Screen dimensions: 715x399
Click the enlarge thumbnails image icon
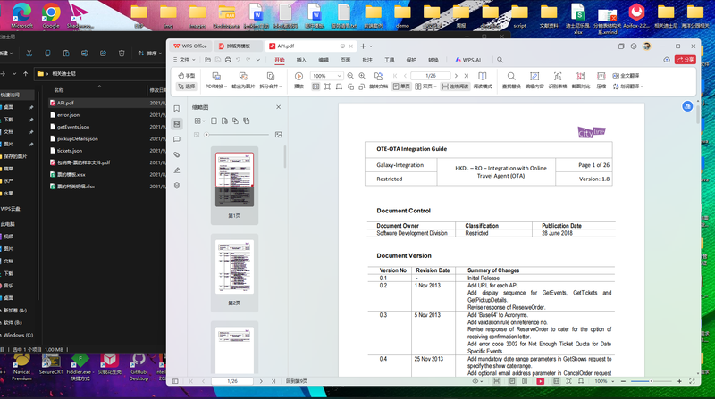coord(279,135)
